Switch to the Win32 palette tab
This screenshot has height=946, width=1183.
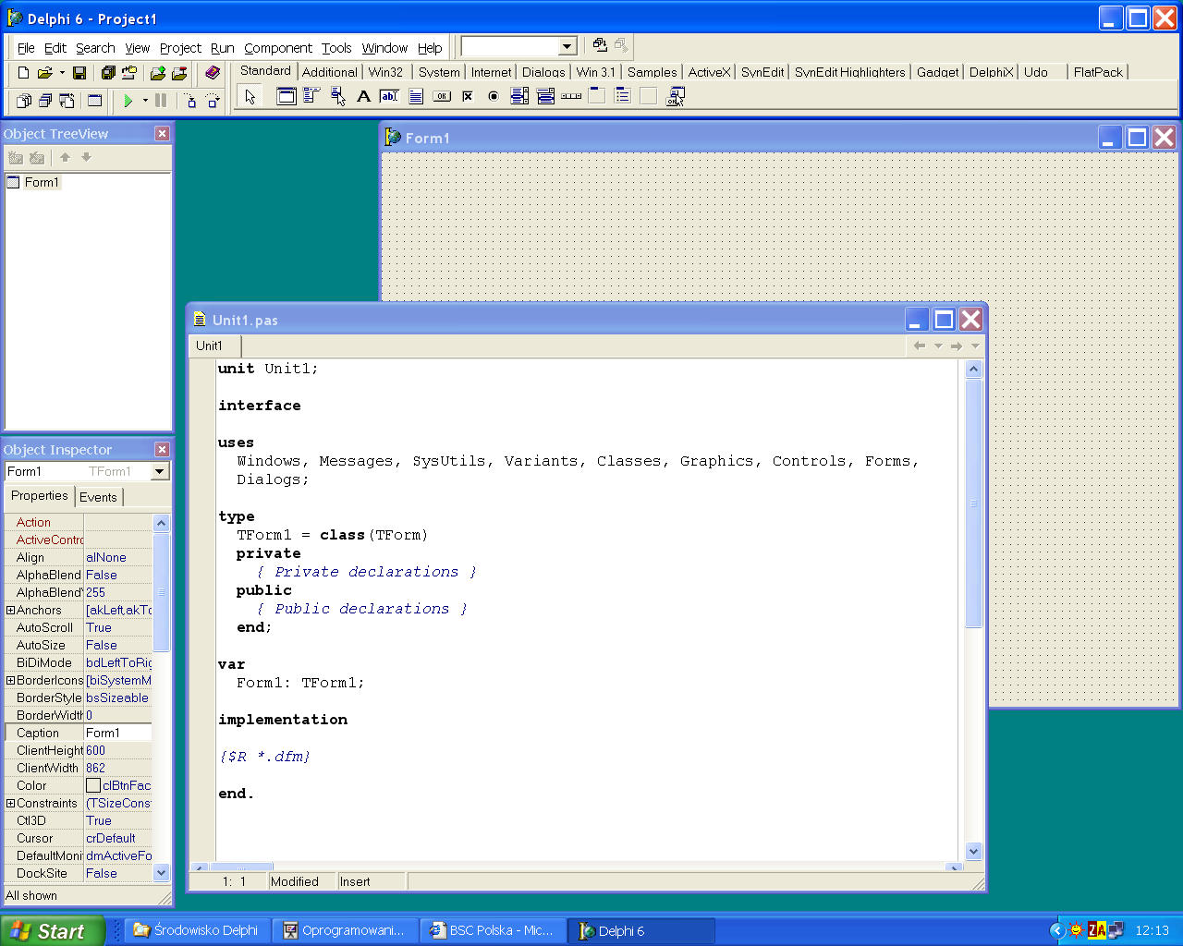pos(385,72)
